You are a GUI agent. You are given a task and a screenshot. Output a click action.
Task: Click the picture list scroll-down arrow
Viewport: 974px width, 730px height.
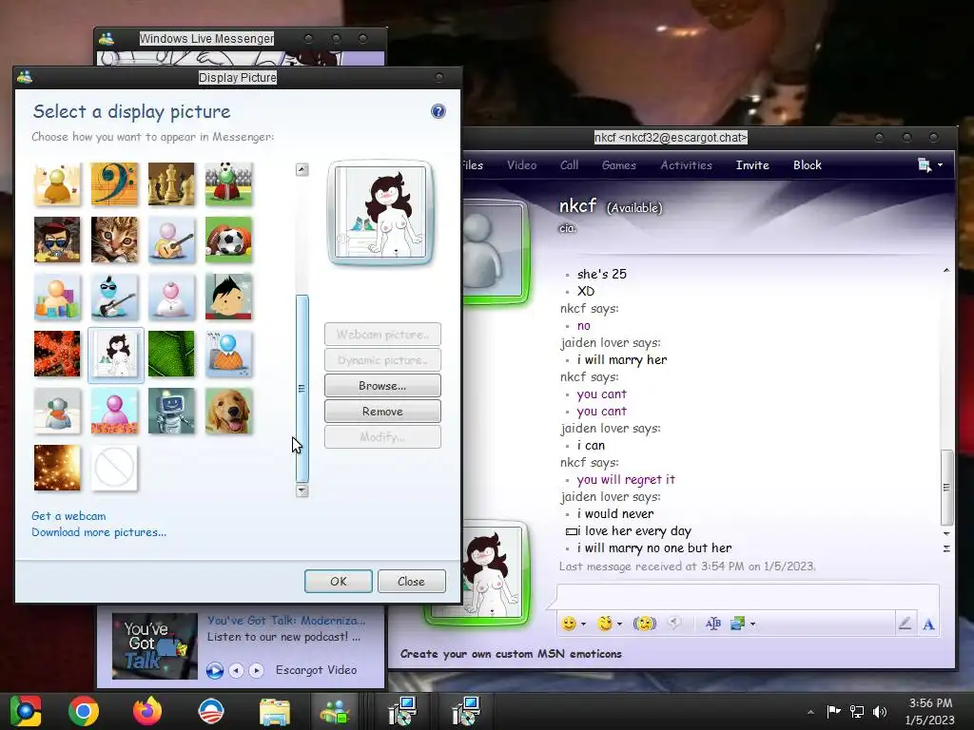302,490
